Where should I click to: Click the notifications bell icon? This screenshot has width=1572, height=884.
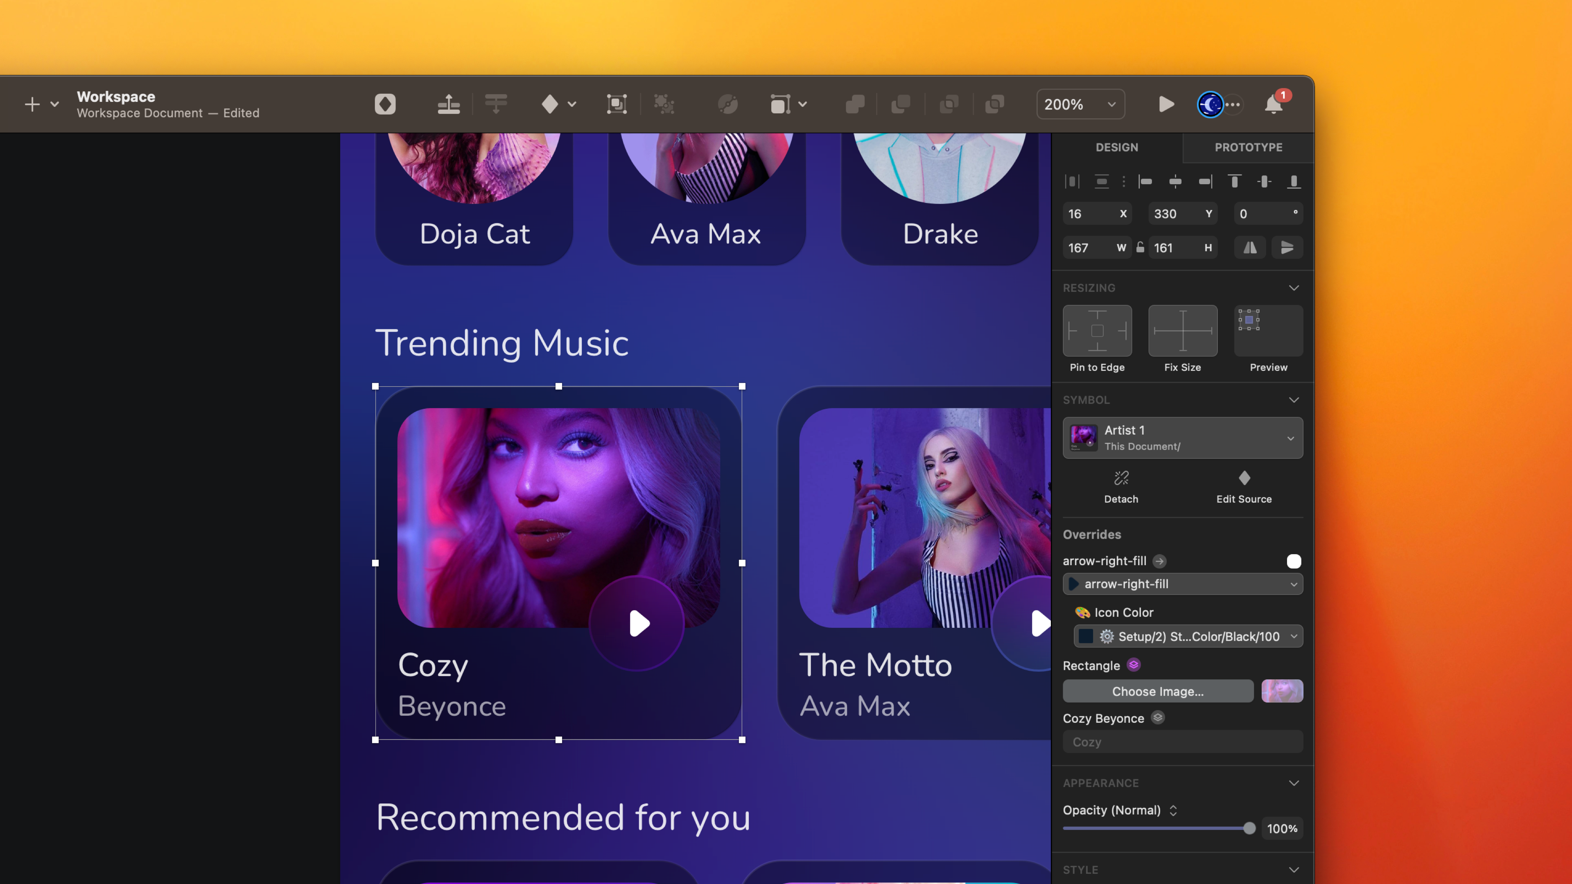point(1273,105)
